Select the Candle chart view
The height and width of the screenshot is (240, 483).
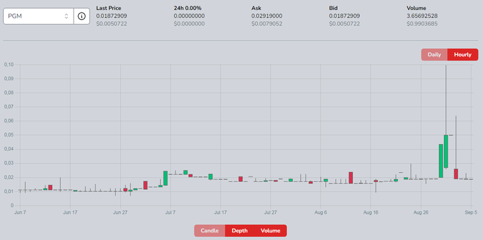[x=209, y=231]
